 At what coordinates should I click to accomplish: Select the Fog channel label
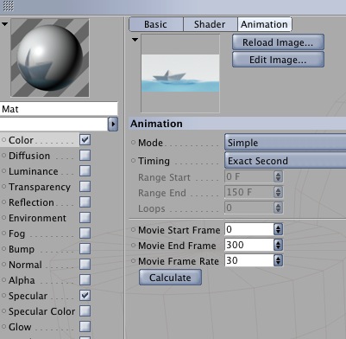click(x=16, y=233)
